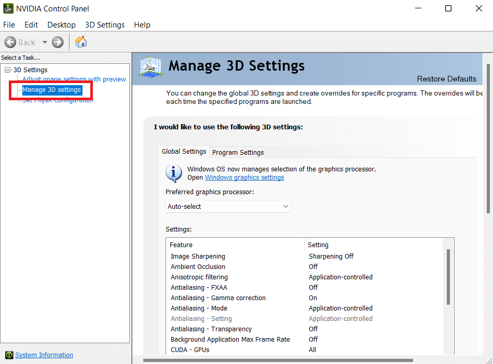Click the Manage 3D Settings header icon
Screen dimensions: 493x364
(150, 66)
